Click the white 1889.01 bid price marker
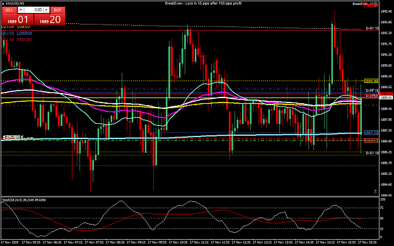The image size is (394, 246). click(386, 98)
